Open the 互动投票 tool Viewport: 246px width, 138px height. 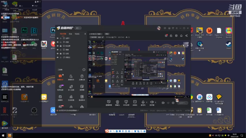coord(71,98)
